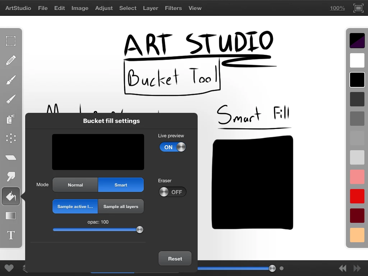Open the current black/purple color swatch
The image size is (368, 276).
(357, 41)
